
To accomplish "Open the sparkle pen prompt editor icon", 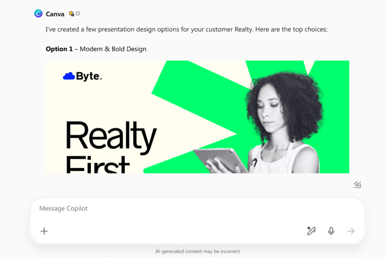I will pos(311,231).
